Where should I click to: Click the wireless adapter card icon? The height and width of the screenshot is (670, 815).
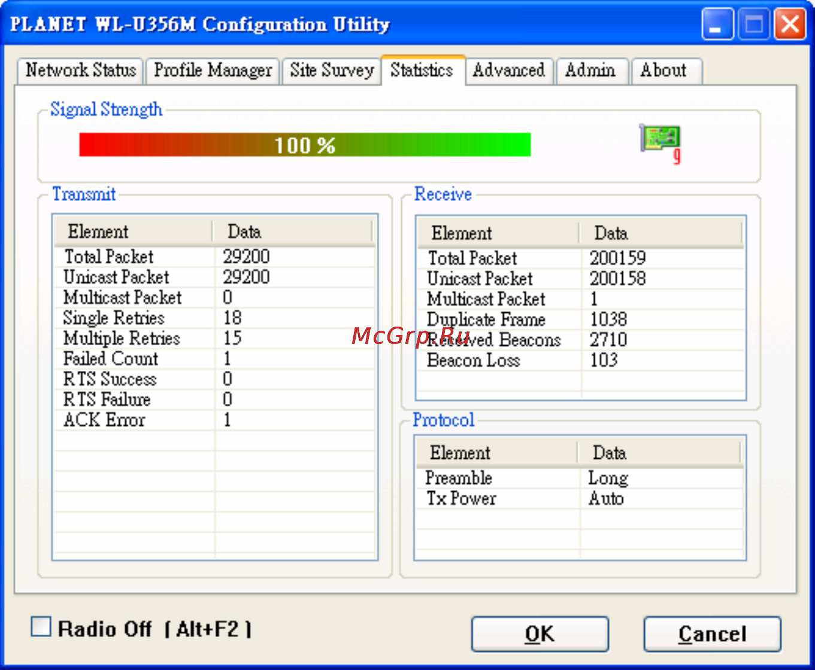[x=661, y=144]
